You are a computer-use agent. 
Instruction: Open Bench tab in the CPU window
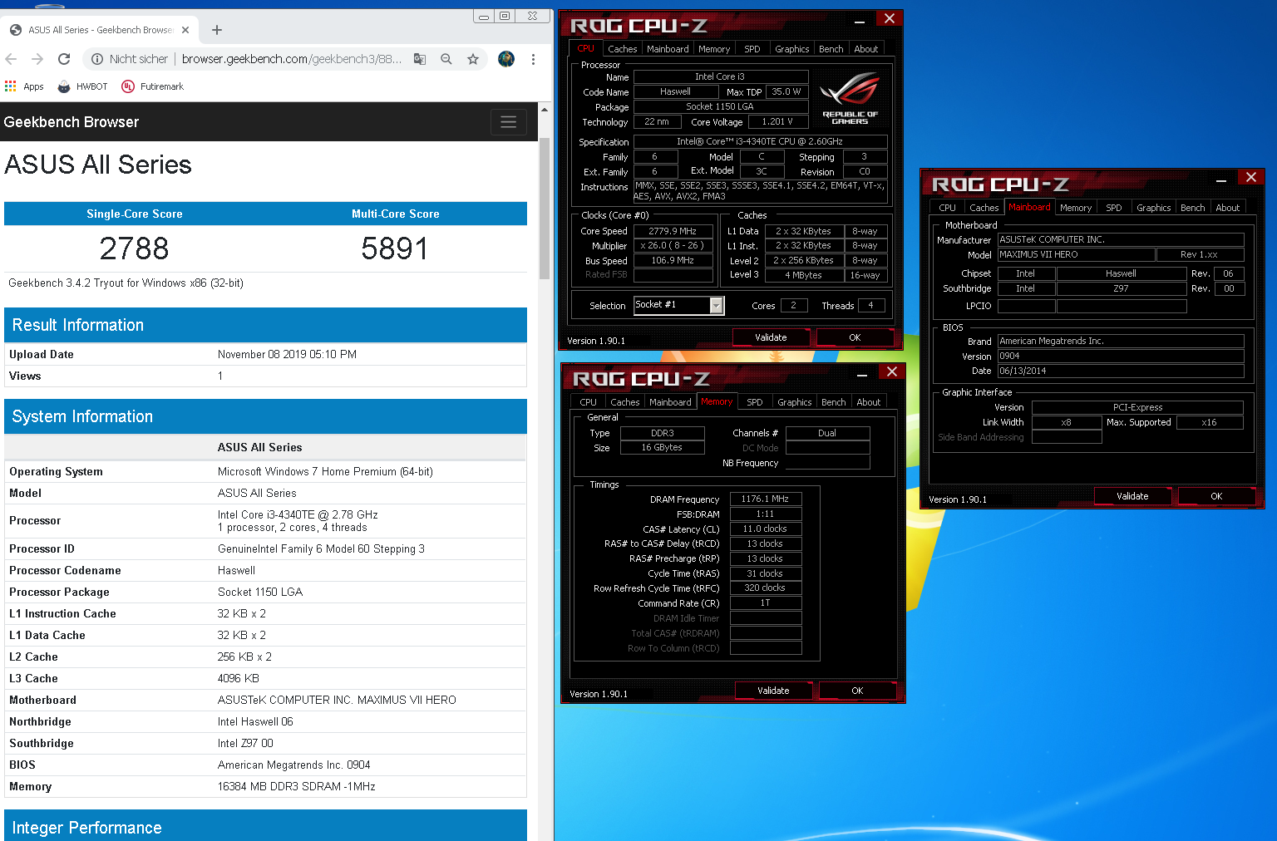(831, 49)
